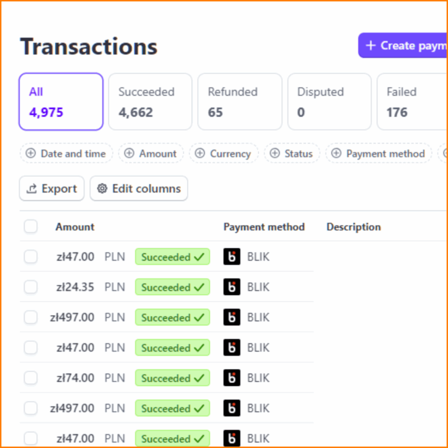Check the box for zł24.35 transaction

click(x=30, y=287)
